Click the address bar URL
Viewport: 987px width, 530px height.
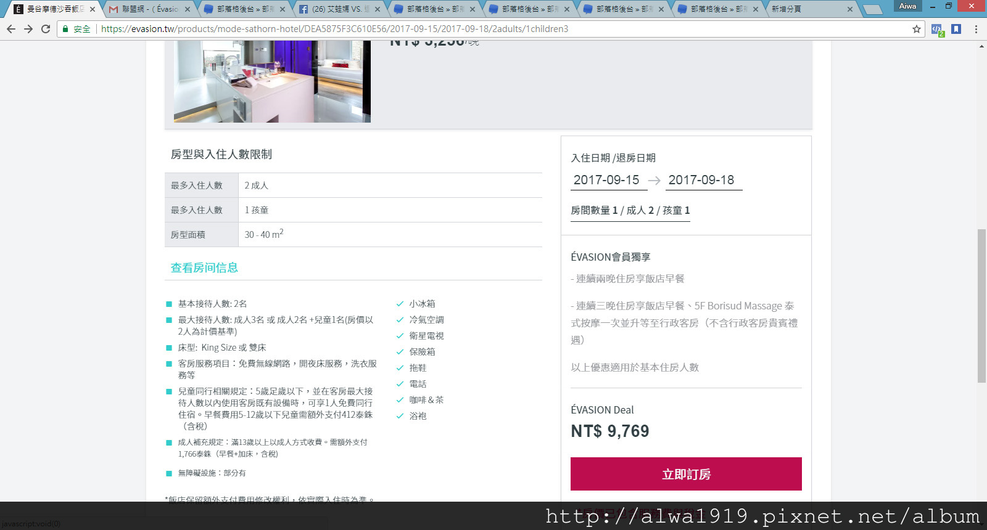click(x=334, y=29)
